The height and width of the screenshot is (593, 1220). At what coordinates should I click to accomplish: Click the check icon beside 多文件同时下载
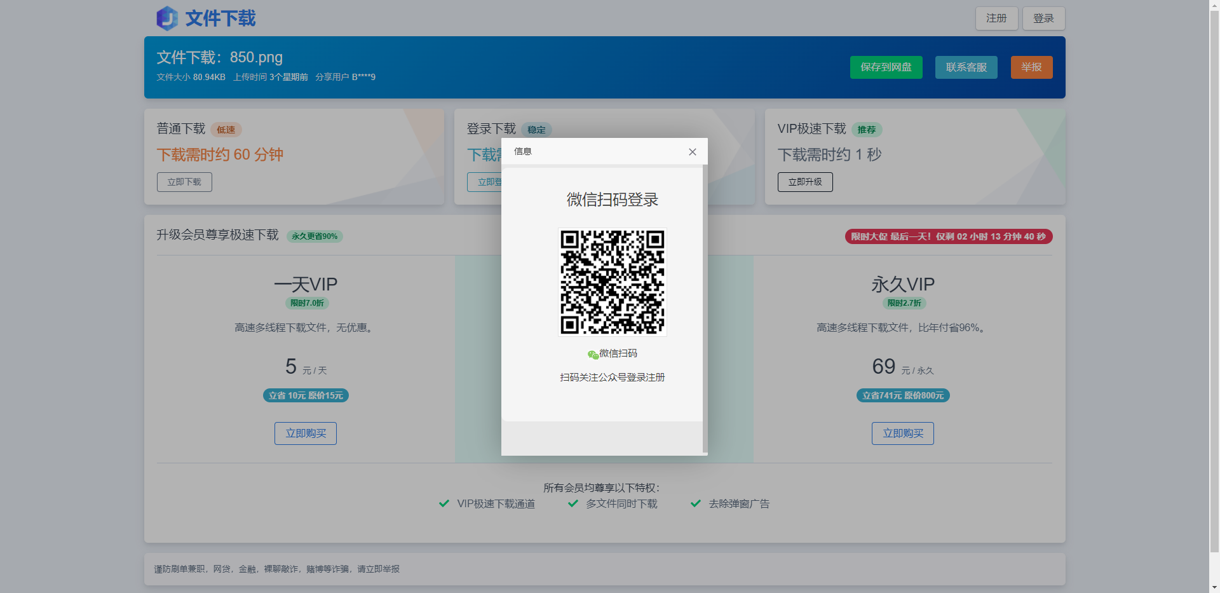point(573,503)
